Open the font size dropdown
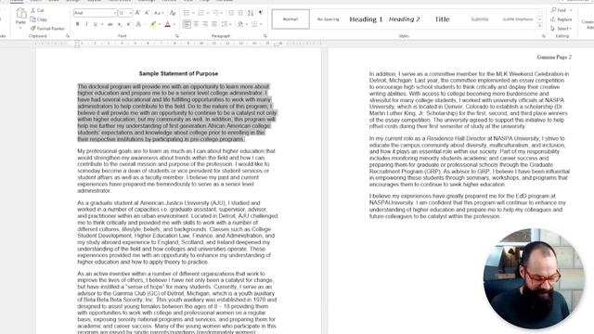This screenshot has width=594, height=334. (131, 13)
